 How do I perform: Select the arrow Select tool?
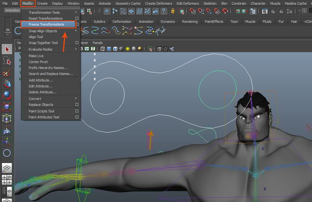[7, 49]
